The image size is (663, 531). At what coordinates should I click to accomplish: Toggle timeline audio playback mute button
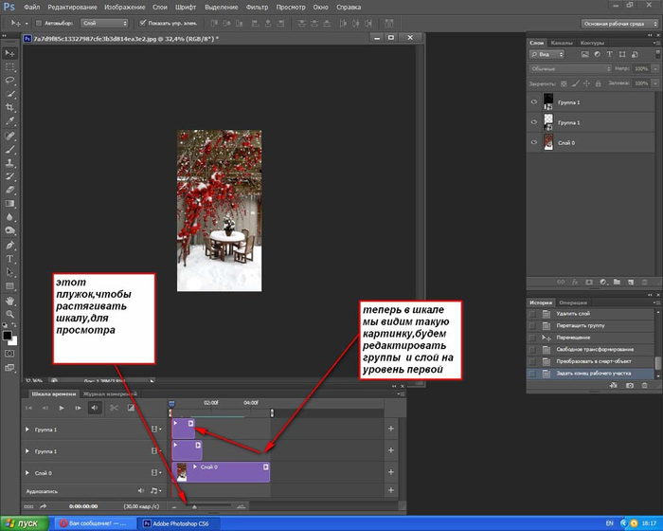tap(95, 408)
